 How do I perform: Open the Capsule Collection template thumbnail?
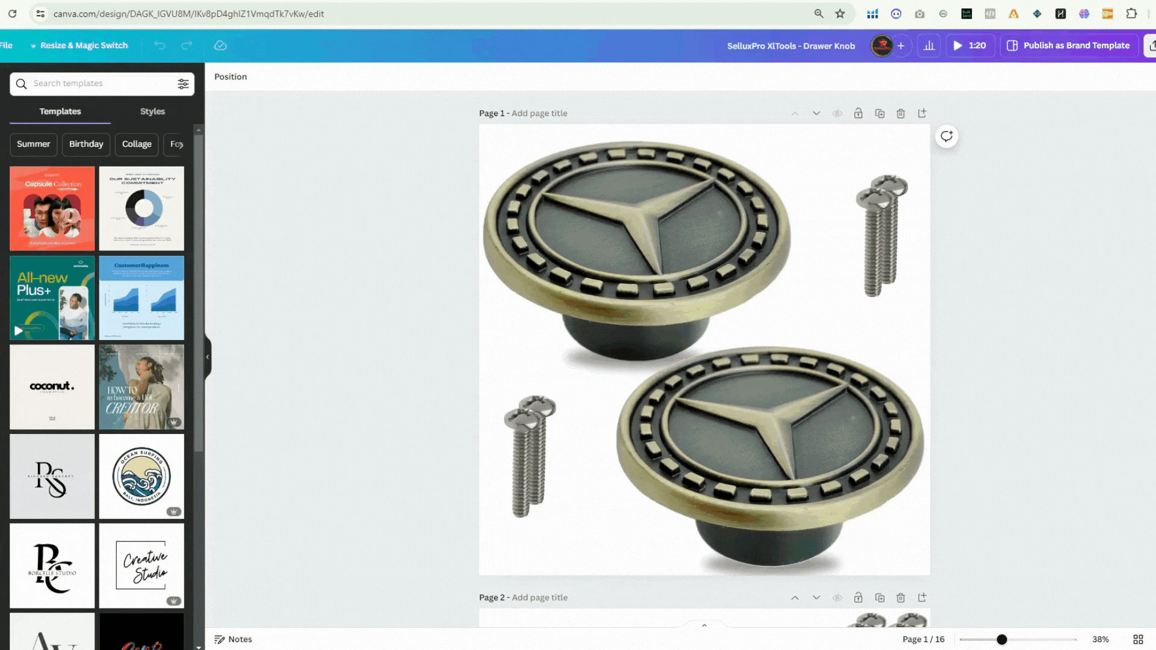[x=52, y=208]
